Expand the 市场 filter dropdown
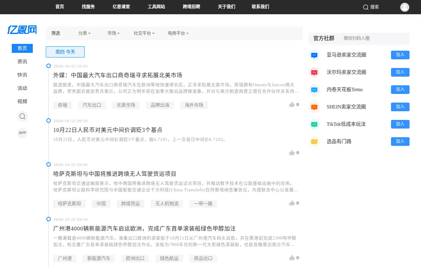Viewport: 421px width, 267px height. click(x=114, y=33)
